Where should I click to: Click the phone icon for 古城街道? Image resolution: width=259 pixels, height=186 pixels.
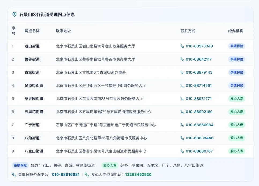pos(182,72)
